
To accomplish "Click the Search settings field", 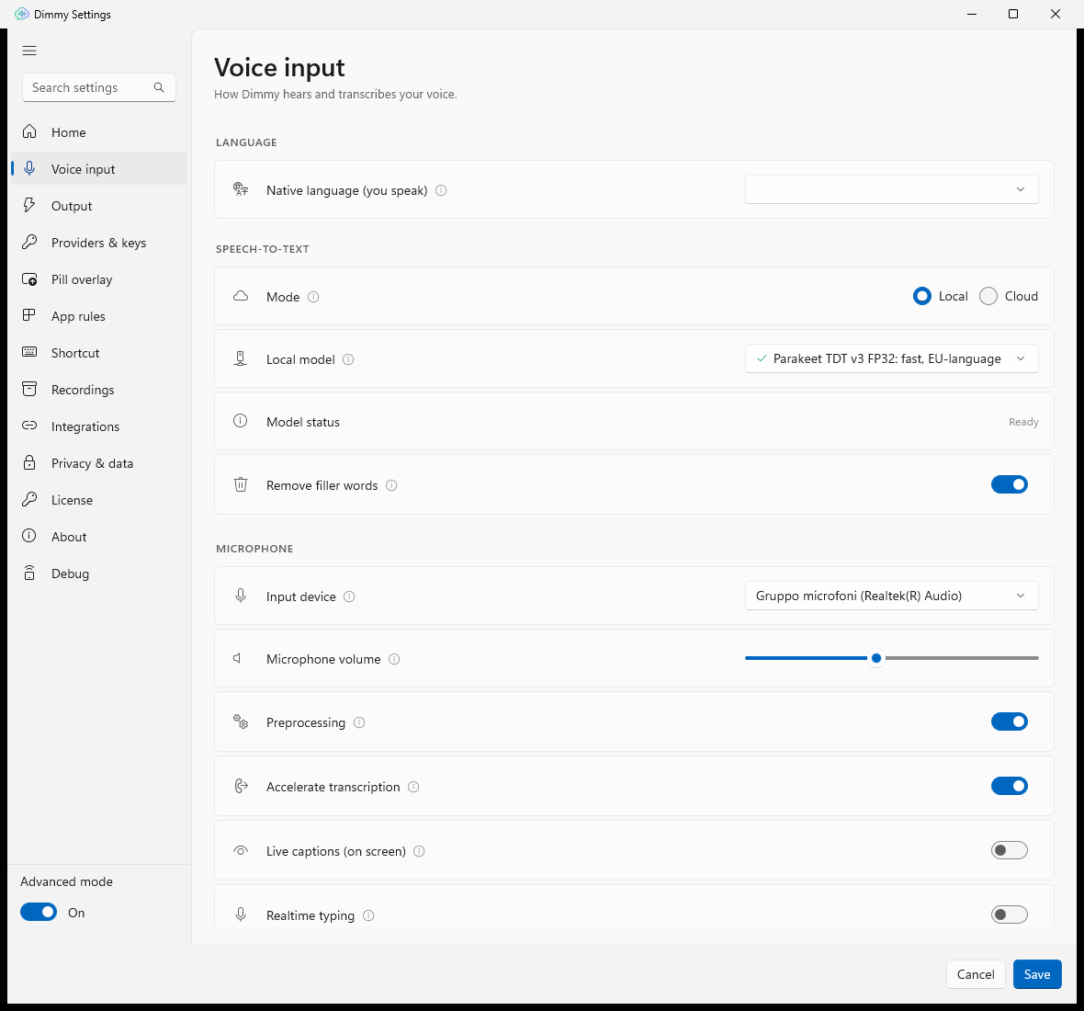I will 99,87.
